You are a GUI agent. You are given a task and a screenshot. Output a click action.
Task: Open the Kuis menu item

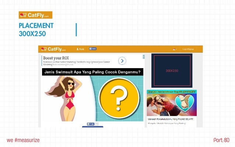(80, 49)
